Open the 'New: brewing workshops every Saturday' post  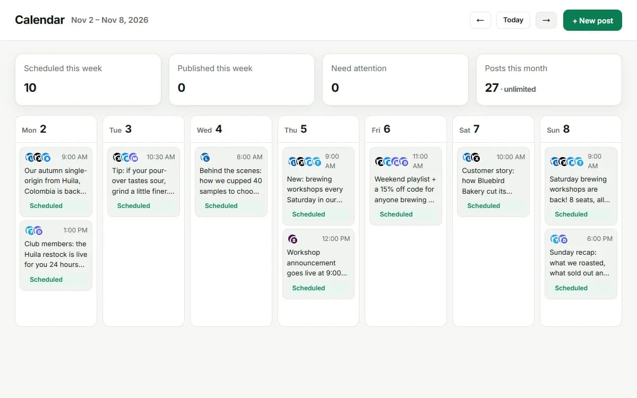(x=318, y=186)
